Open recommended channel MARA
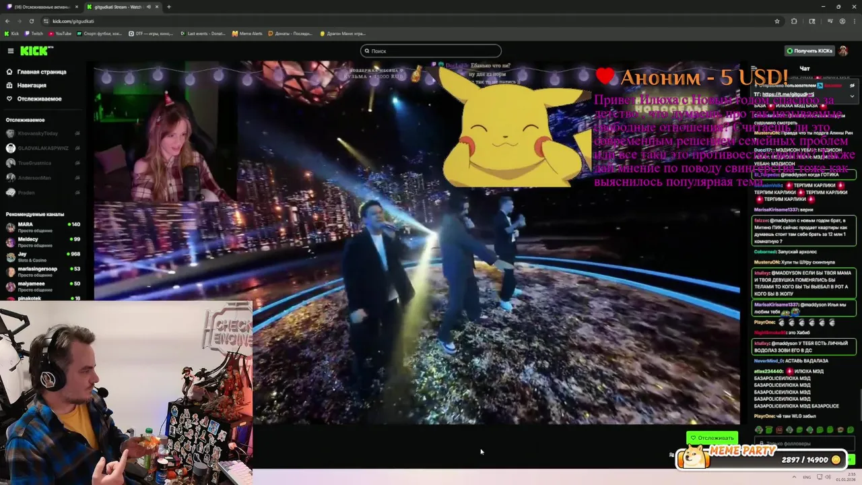Screen dimensions: 862x485 click(x=43, y=227)
